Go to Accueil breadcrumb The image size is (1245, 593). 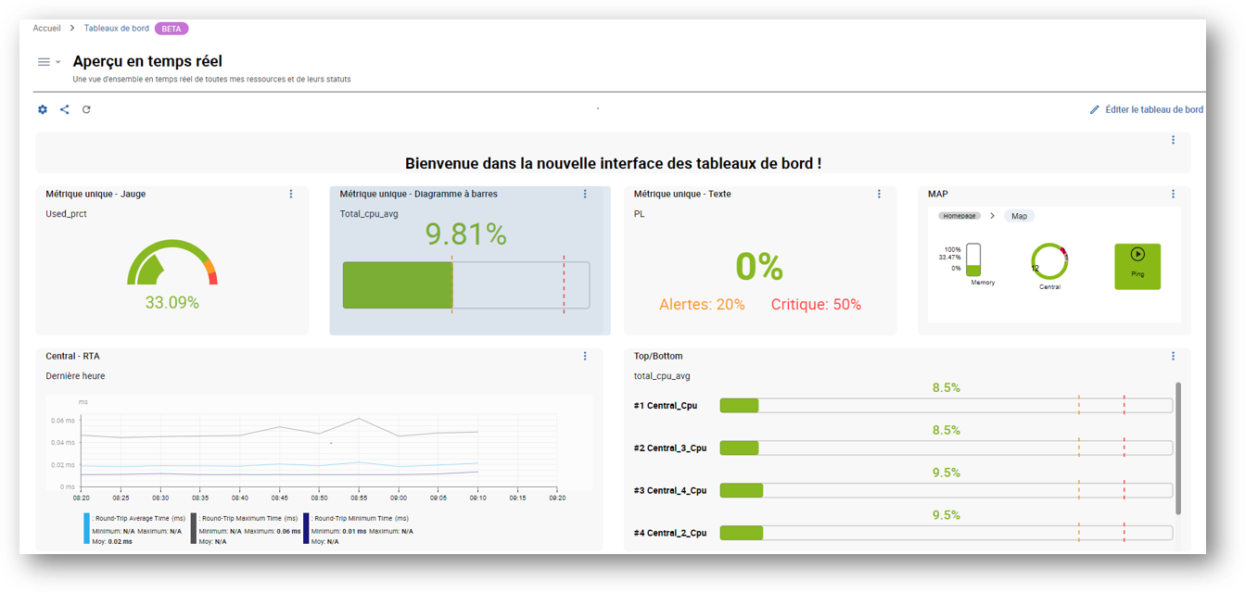click(x=46, y=29)
